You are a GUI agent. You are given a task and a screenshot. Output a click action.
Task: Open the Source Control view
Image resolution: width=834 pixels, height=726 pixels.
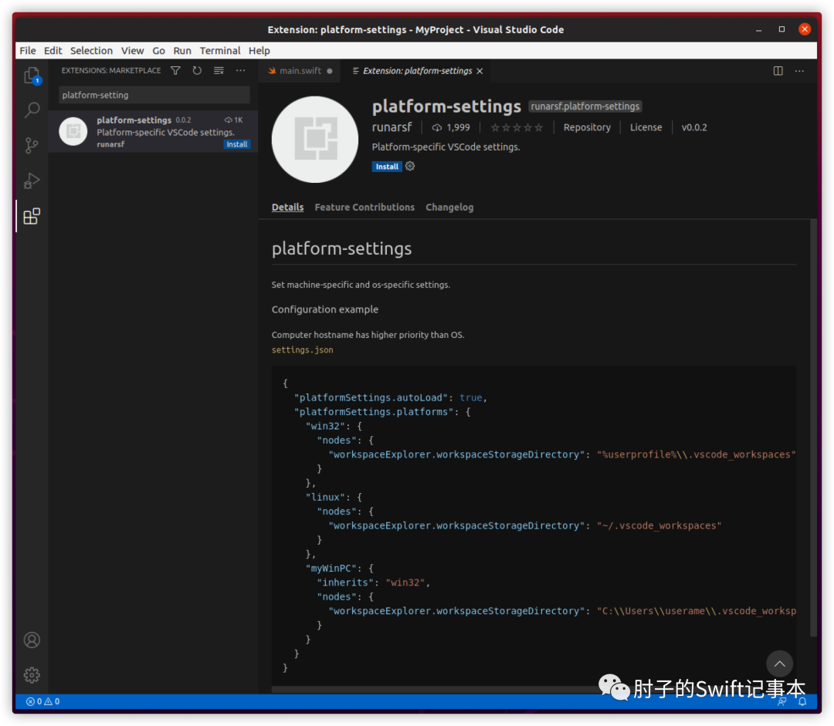pos(32,145)
